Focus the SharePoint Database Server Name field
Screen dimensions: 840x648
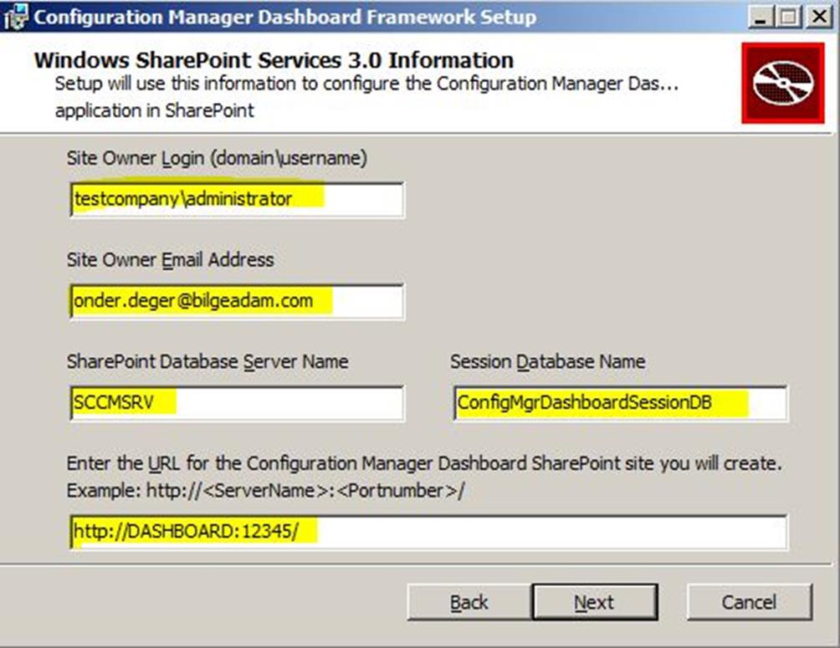237,403
